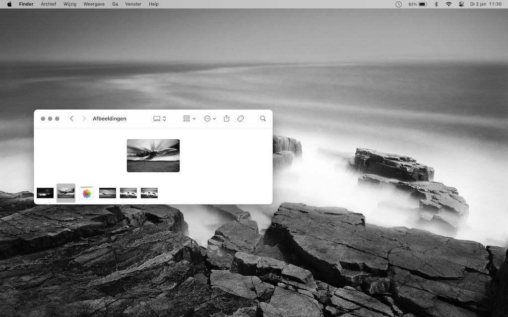Image resolution: width=508 pixels, height=317 pixels.
Task: Open the share icon in Finder toolbar
Action: 226,118
